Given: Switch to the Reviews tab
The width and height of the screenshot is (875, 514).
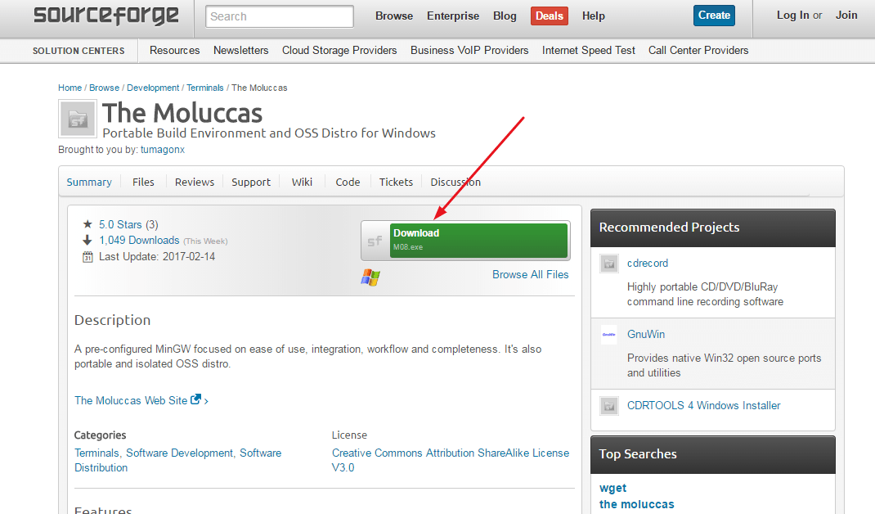Looking at the screenshot, I should click(x=195, y=182).
